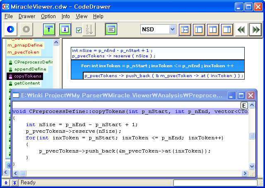The image size is (265, 188).
Task: Click the copyTokens function signature line in source
Action: point(130,111)
